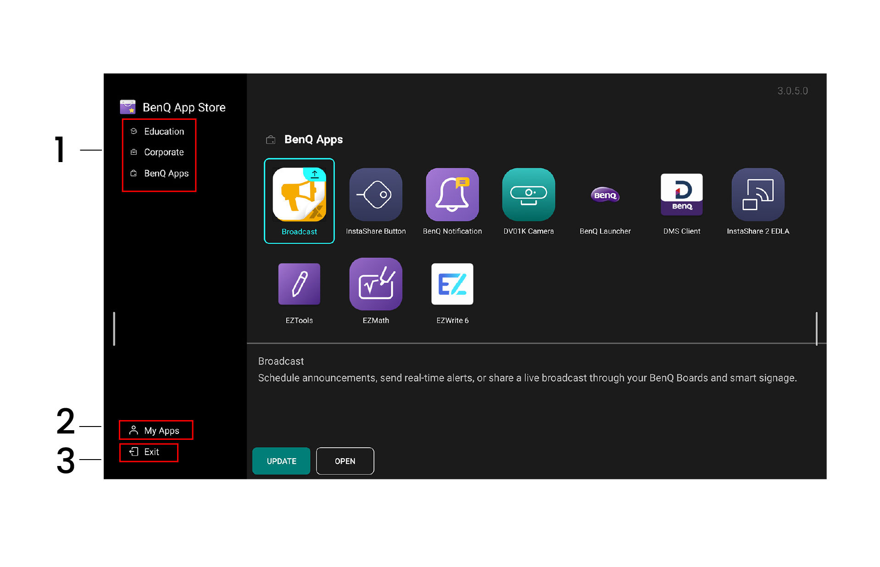Screen dimensions: 880x567
Task: Switch to the Education category
Action: (x=163, y=132)
